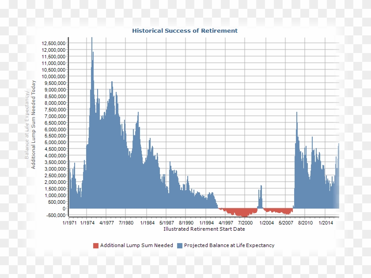Image resolution: width=371 pixels, height=278 pixels.
Task: Click the blue Projected Balance legend swatch
Action: [x=179, y=245]
